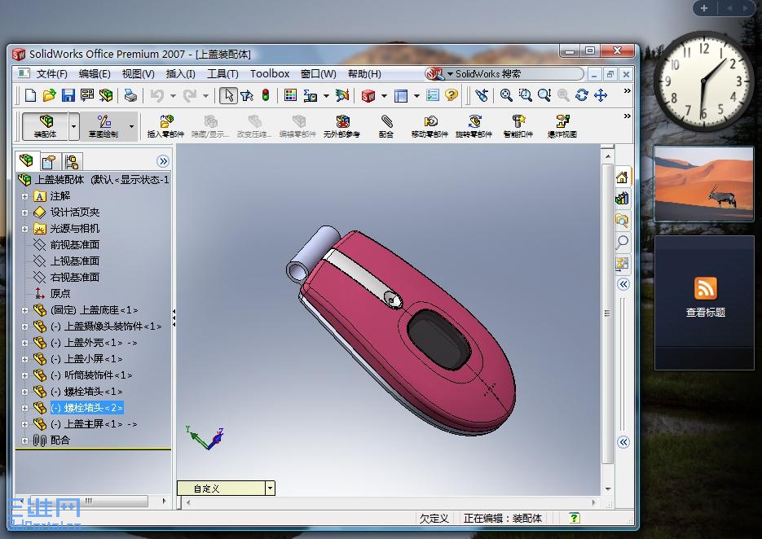Select the arrow pointer tool
This screenshot has height=539, width=762.
pos(228,95)
